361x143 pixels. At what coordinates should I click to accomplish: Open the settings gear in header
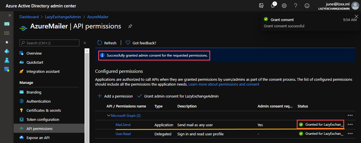pos(284,6)
